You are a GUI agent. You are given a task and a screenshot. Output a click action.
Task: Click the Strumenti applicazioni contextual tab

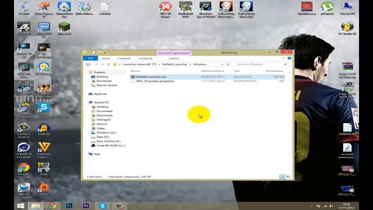(174, 53)
